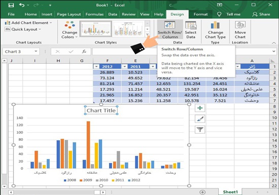Open the Help tab
279x195 pixels.
159,14
